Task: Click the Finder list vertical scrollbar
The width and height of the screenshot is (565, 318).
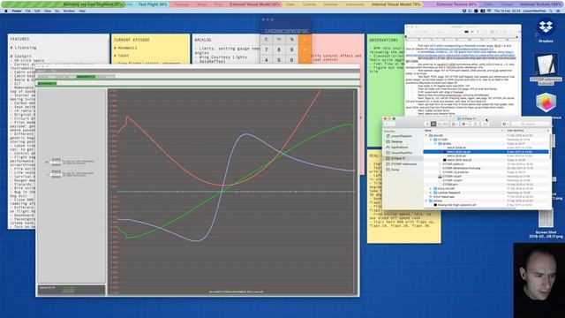Action: click(x=550, y=148)
